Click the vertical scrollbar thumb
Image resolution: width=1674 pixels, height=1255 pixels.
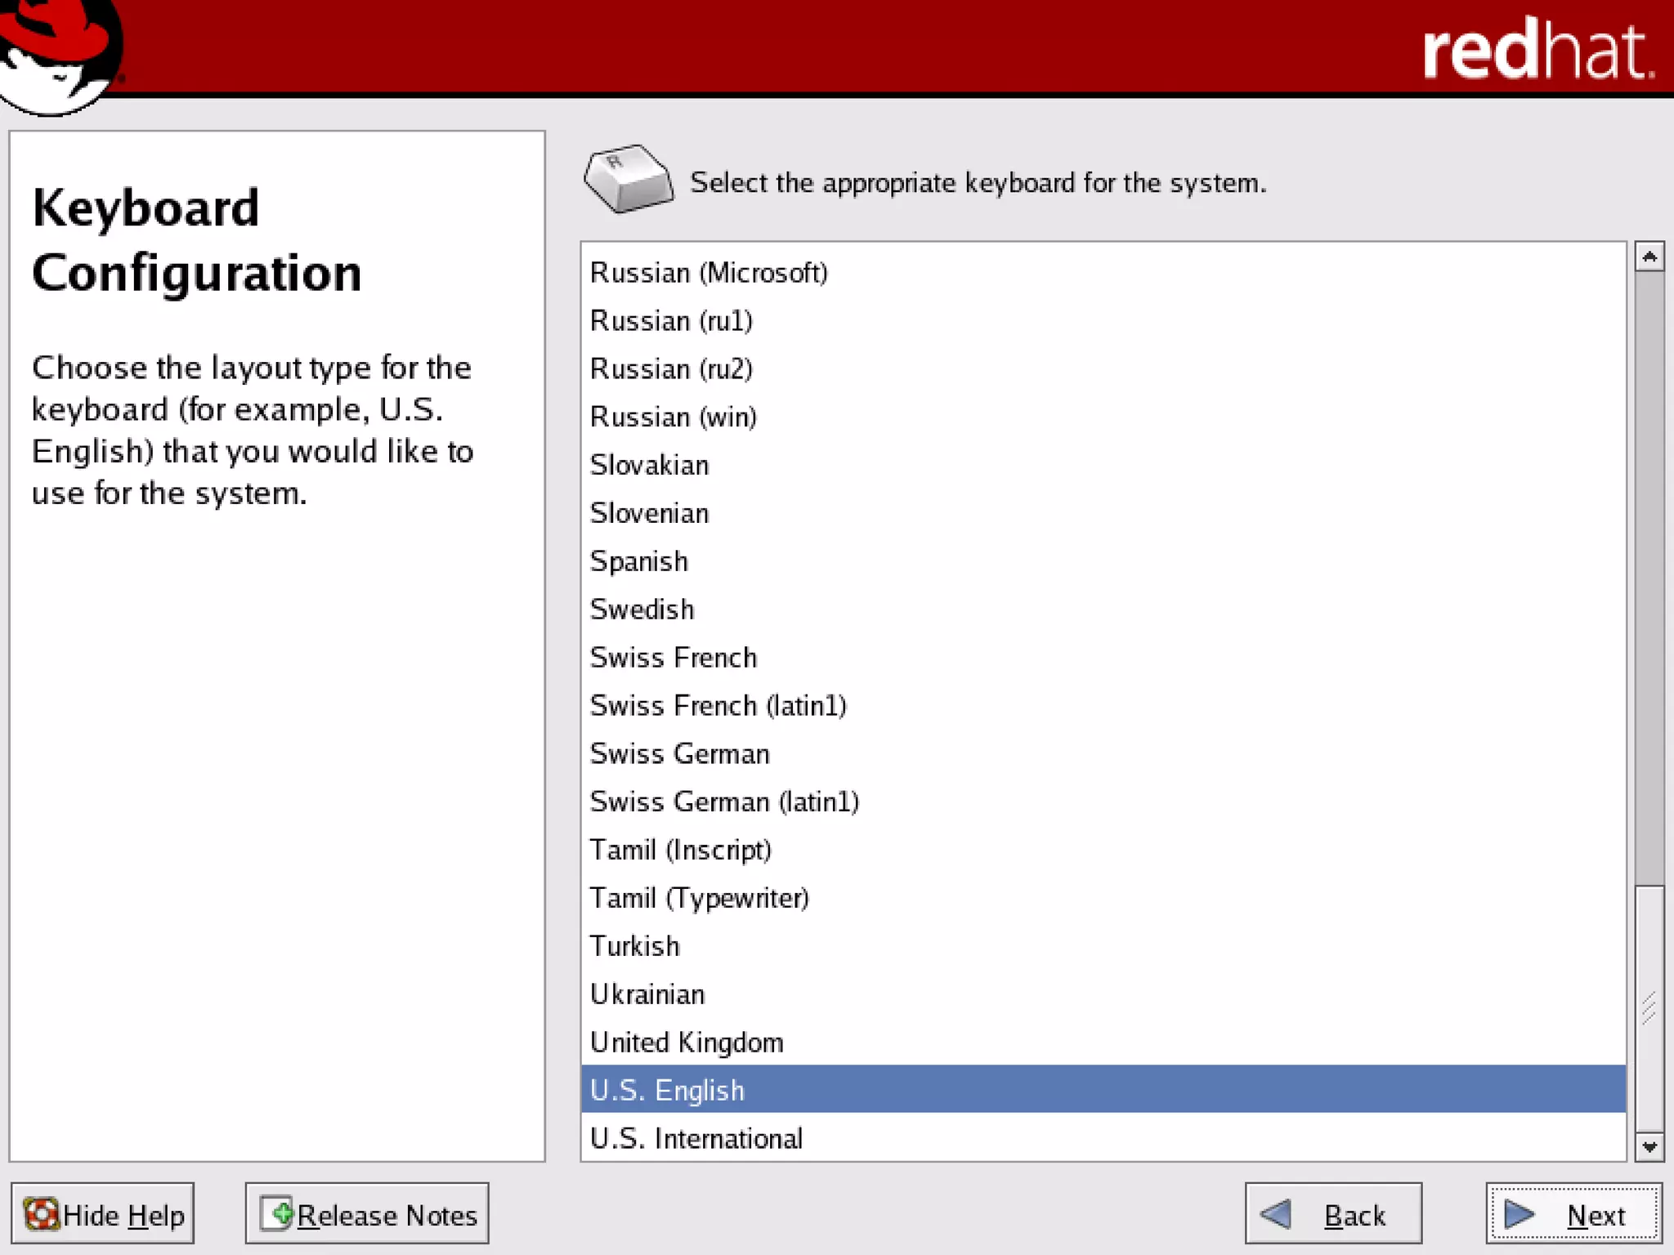tap(1649, 1007)
